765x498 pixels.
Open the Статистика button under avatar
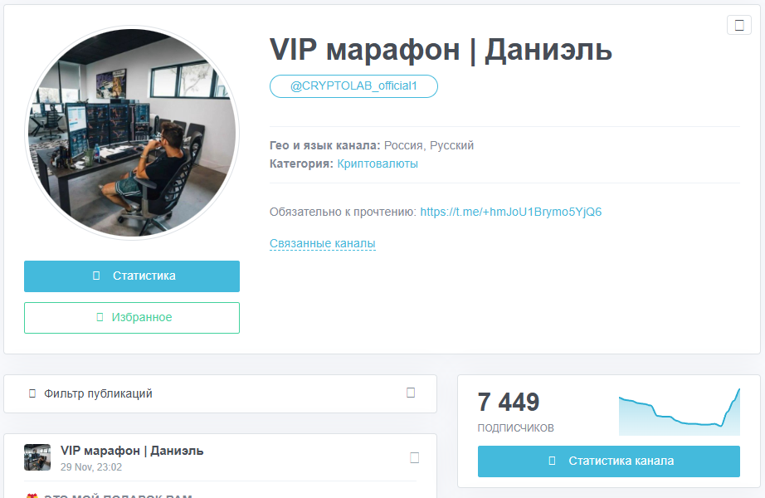click(x=132, y=276)
